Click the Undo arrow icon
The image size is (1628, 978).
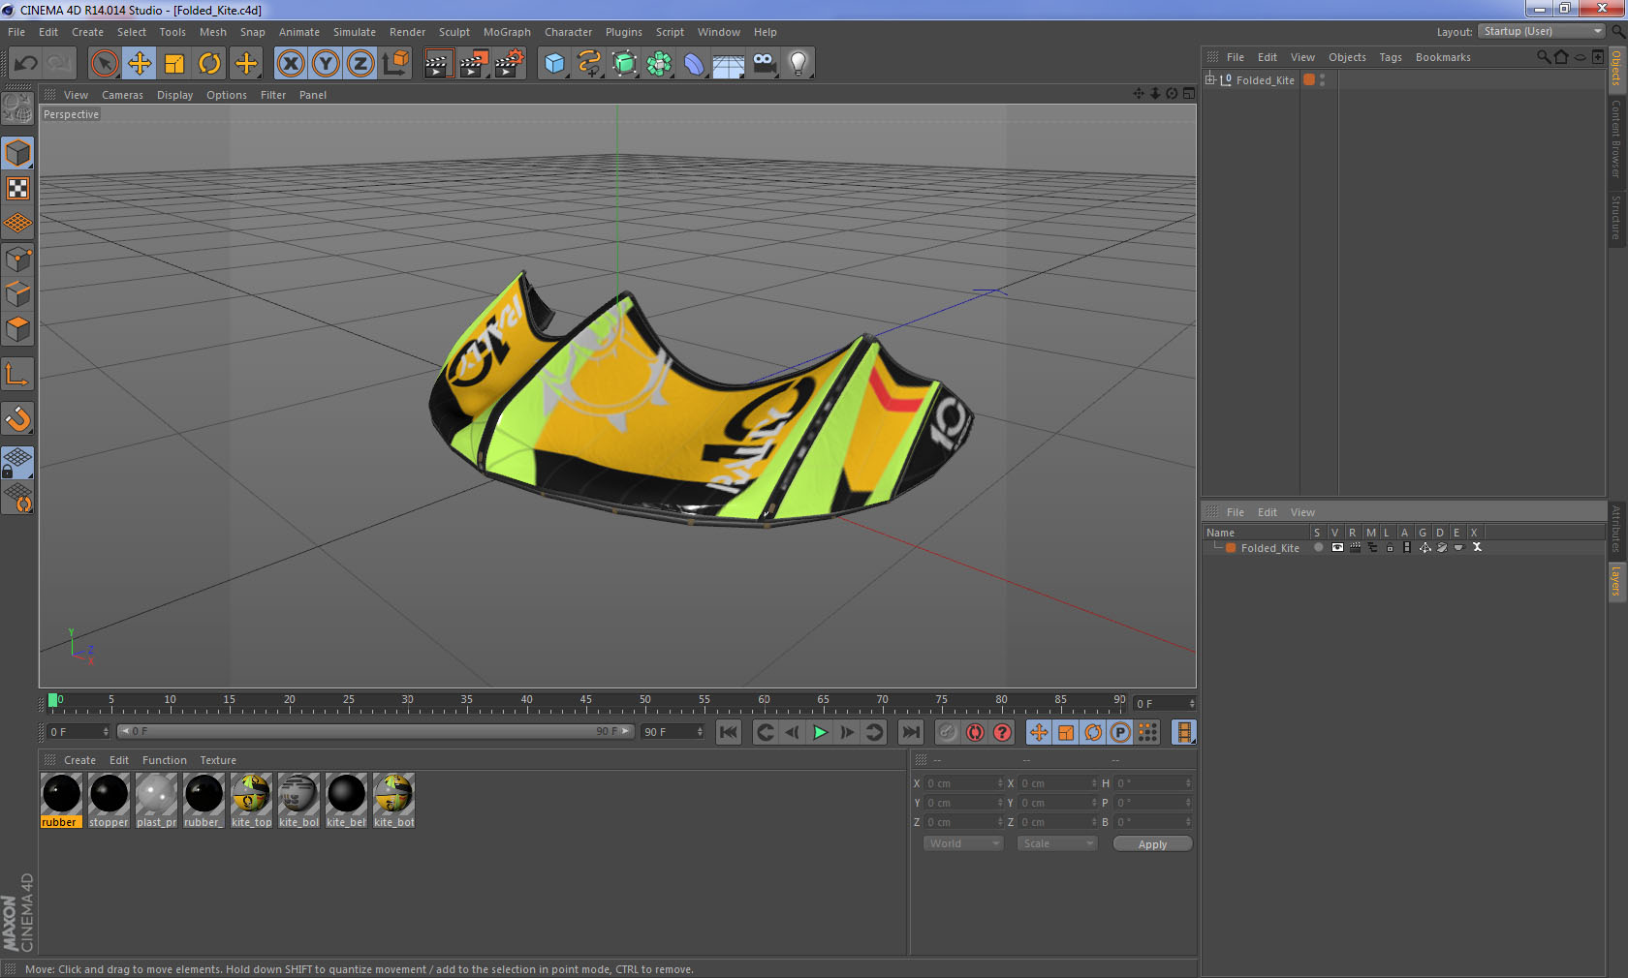click(x=26, y=64)
